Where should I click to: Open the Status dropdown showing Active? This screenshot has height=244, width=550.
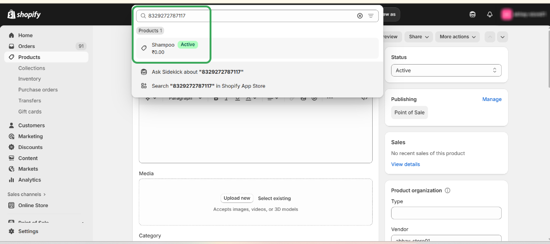tap(446, 70)
